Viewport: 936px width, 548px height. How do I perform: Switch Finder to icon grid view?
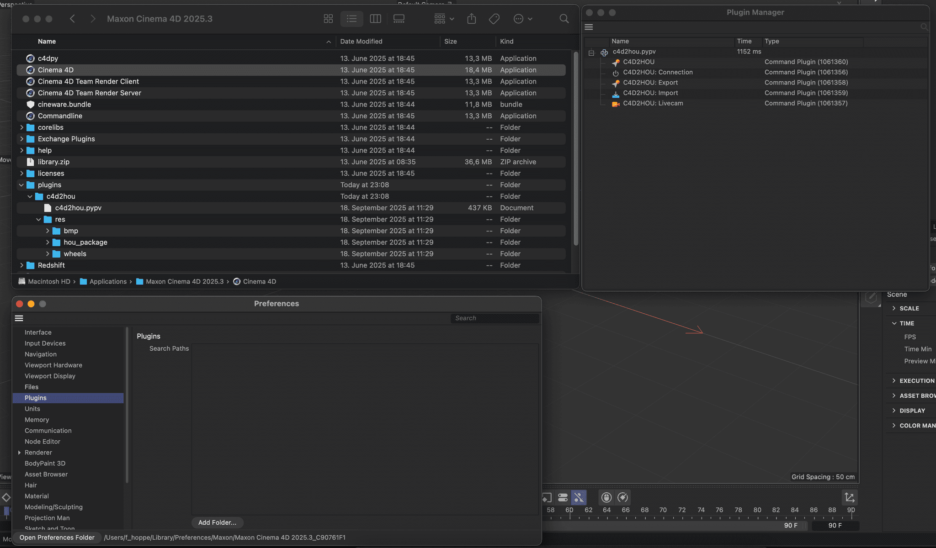328,19
